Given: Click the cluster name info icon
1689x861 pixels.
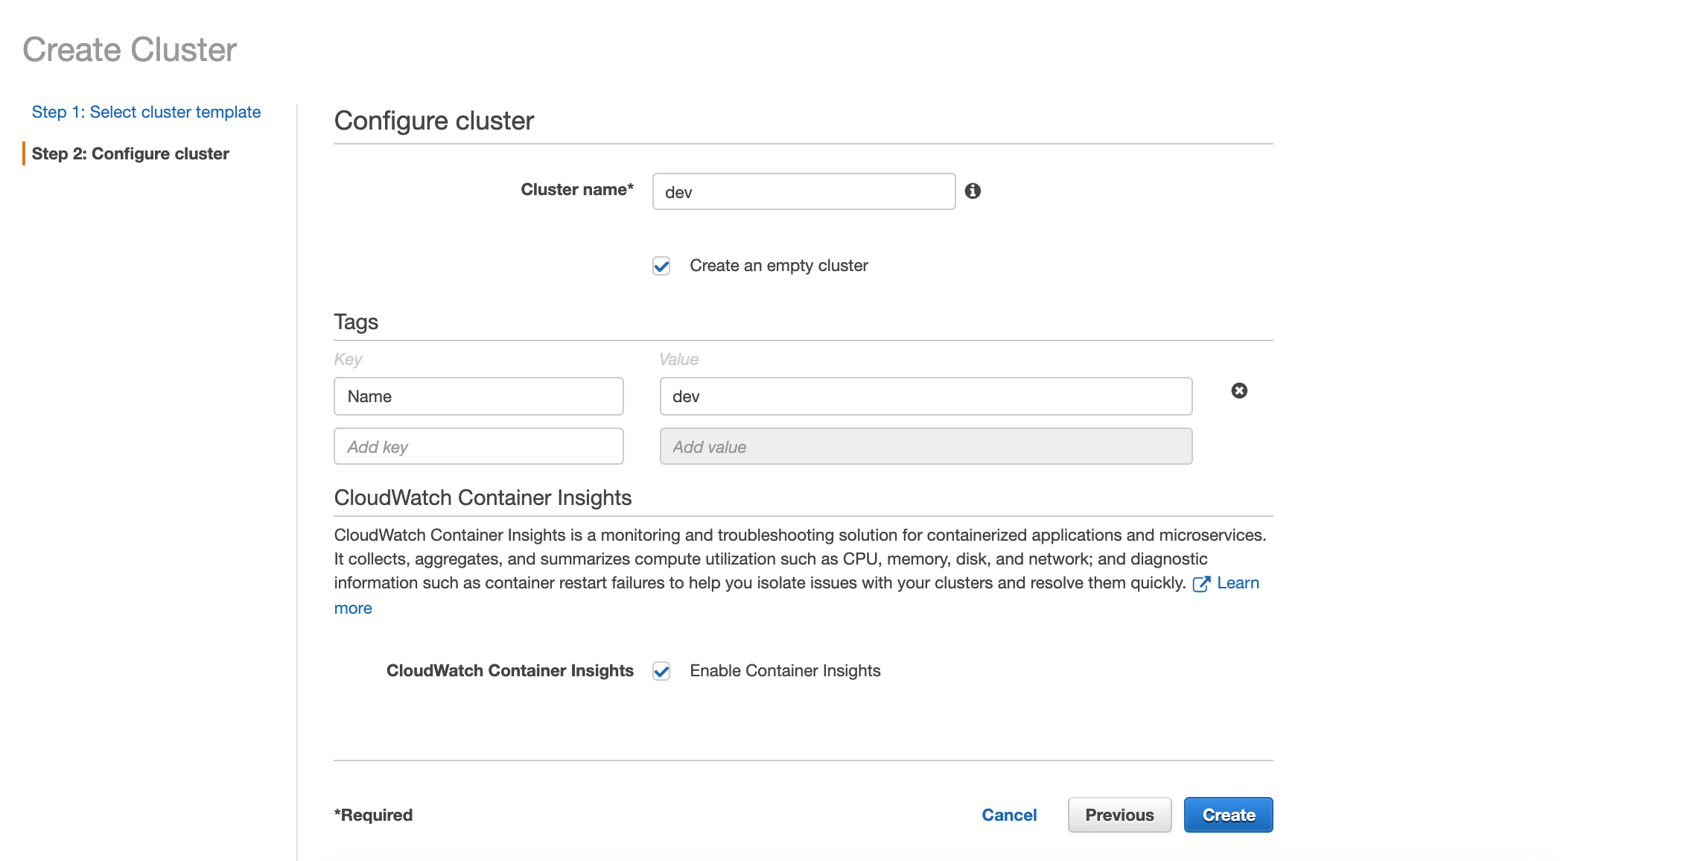Looking at the screenshot, I should (x=973, y=191).
